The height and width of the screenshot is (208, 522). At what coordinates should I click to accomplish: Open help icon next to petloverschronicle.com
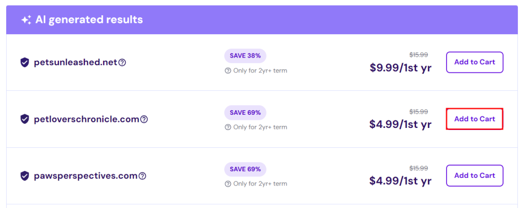(x=144, y=119)
